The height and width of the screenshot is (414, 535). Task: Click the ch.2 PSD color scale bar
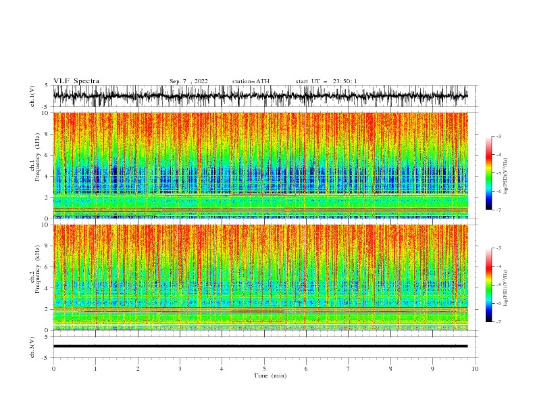click(x=488, y=285)
